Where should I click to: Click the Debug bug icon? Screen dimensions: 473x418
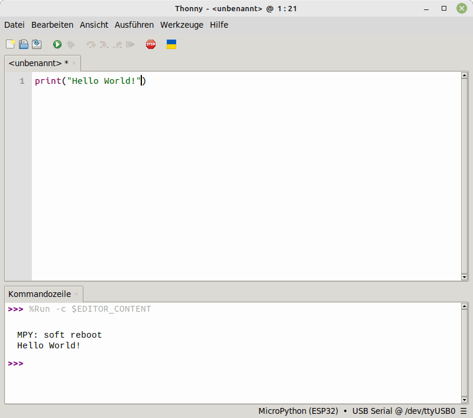pos(70,44)
